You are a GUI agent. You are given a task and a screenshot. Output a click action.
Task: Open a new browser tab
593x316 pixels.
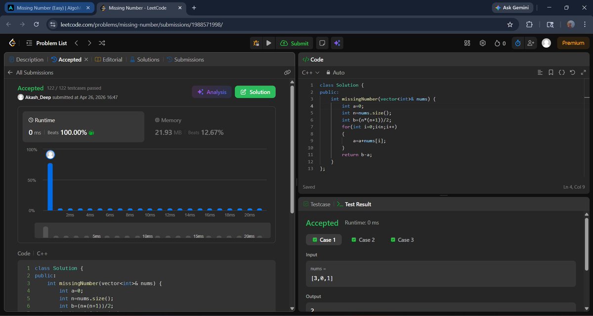tap(194, 7)
